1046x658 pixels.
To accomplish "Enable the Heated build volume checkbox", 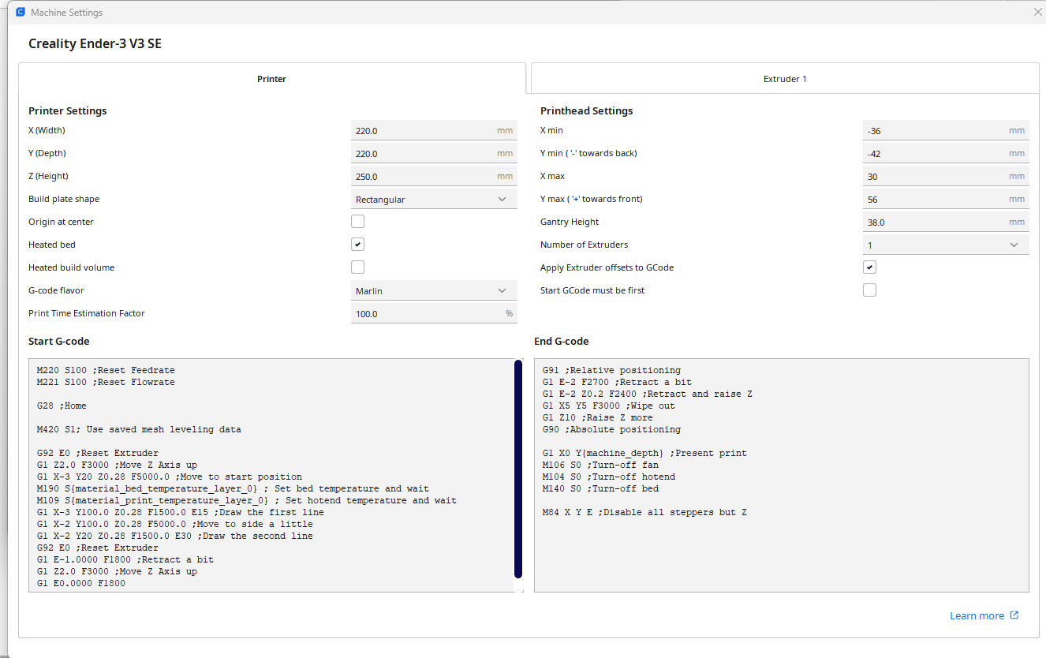I will 358,267.
